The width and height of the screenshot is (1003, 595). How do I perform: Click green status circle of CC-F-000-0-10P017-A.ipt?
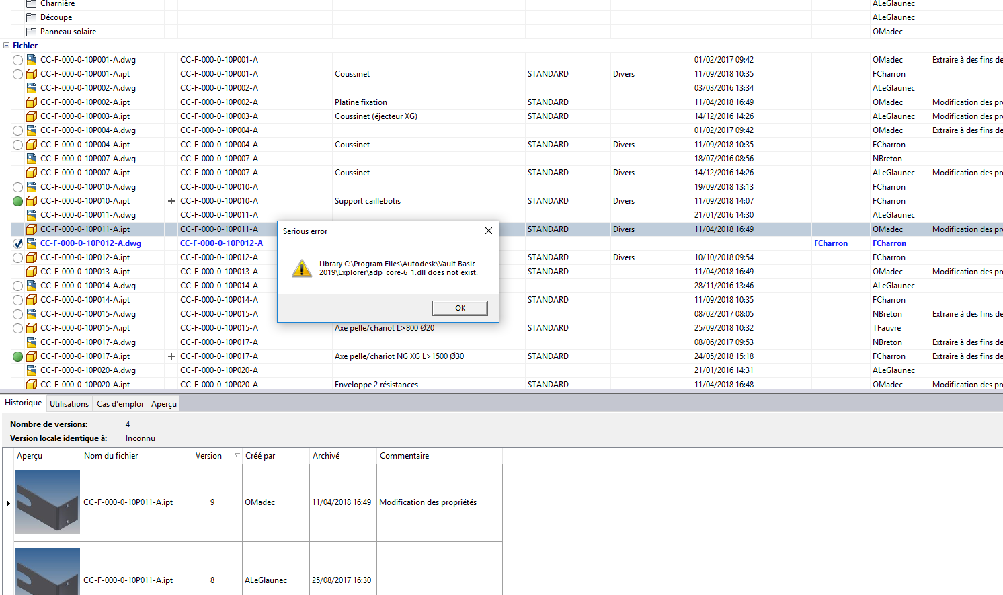click(18, 356)
